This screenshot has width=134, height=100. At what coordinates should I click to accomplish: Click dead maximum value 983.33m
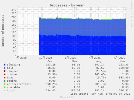tap(125, 78)
